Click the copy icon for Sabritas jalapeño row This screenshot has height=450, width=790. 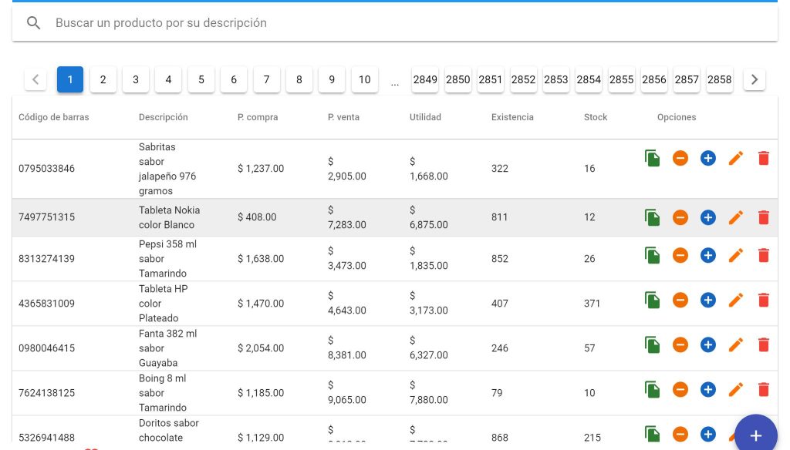pos(652,159)
